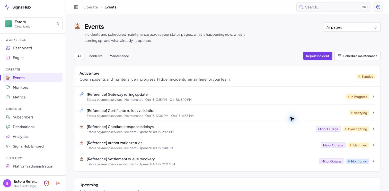Open the All pages filter dropdown
This screenshot has height=191, width=389.
352,27
